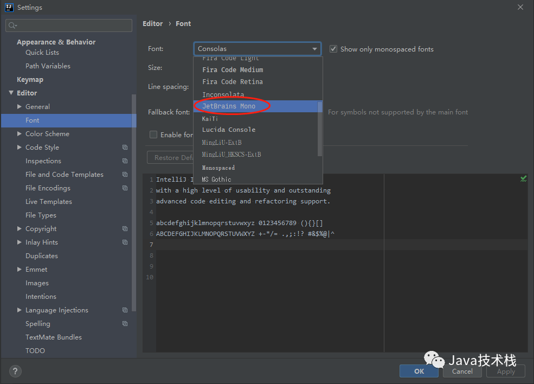Screen dimensions: 534x384
Task: Choose Fira Code Retina font
Action: pyautogui.click(x=258, y=82)
